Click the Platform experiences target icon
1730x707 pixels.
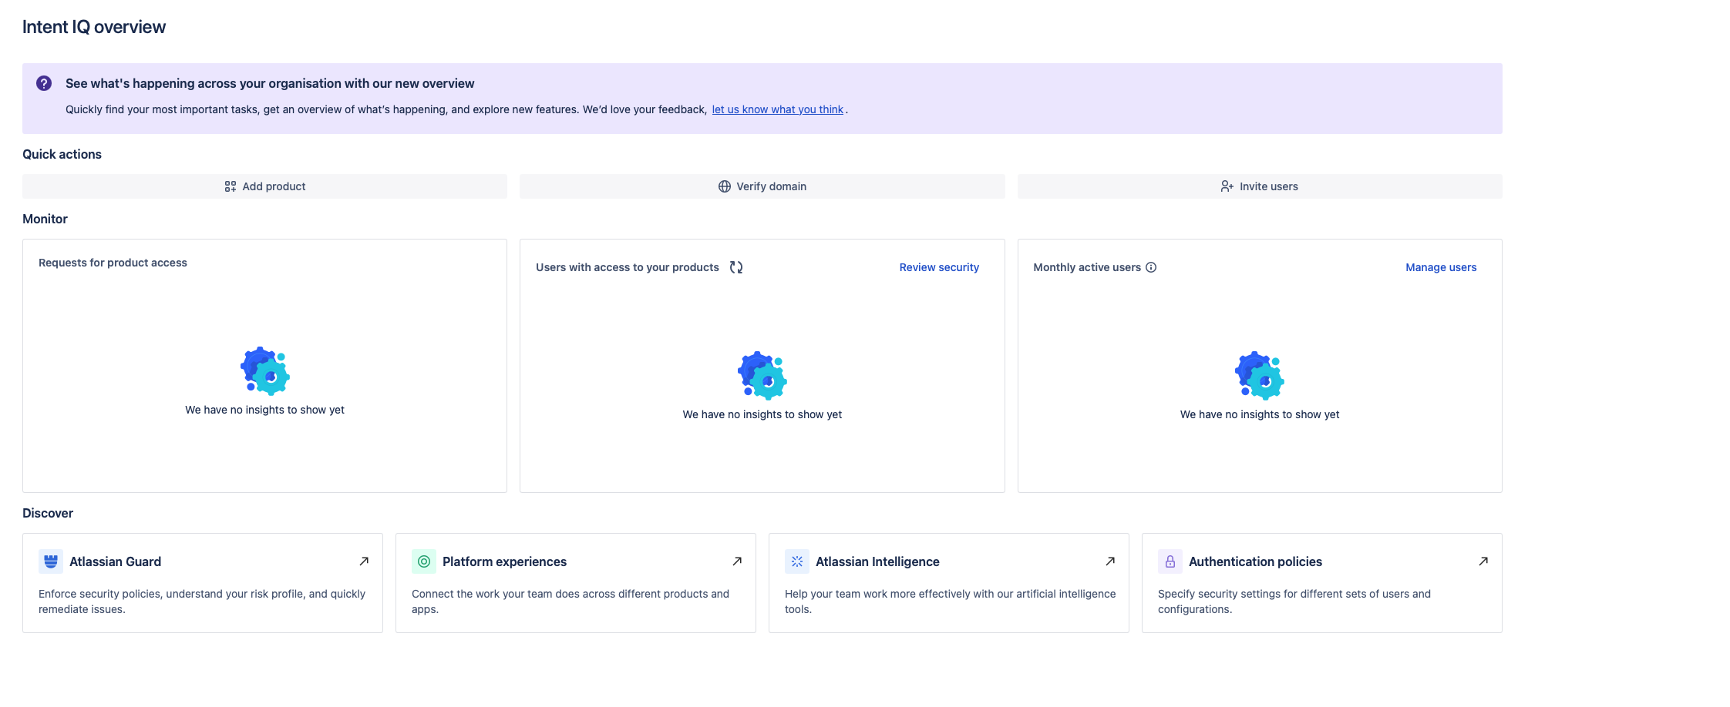click(424, 561)
